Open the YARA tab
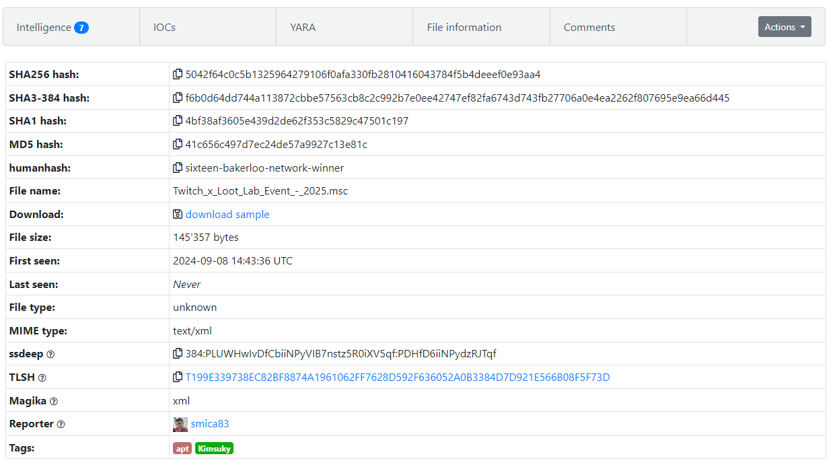The image size is (833, 469). click(x=303, y=27)
